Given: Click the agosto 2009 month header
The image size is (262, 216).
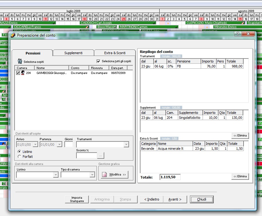Looking at the screenshot, I should pyautogui.click(x=246, y=11).
